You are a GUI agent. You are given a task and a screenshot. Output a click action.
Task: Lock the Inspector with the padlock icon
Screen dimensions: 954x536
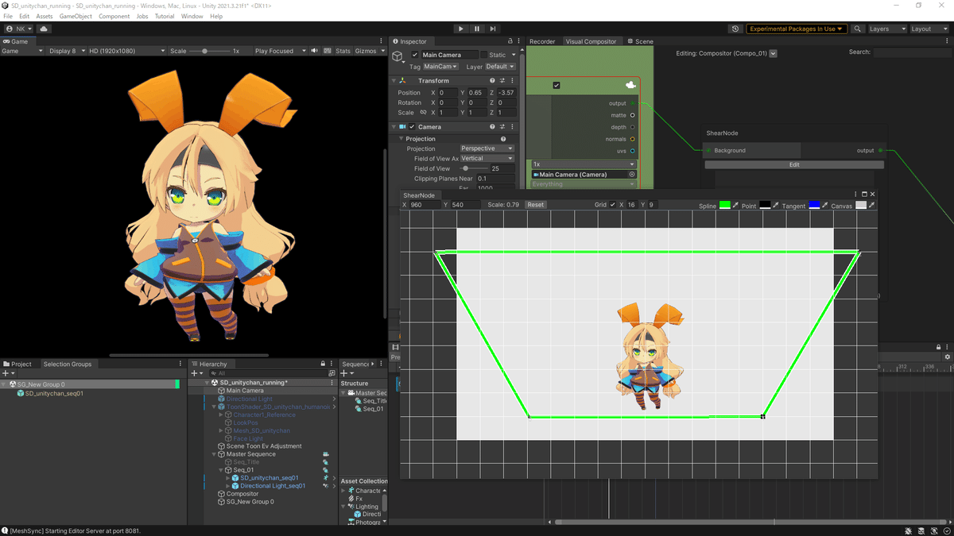(x=510, y=41)
